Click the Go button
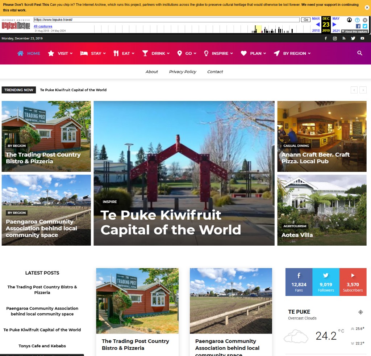 coord(306,20)
